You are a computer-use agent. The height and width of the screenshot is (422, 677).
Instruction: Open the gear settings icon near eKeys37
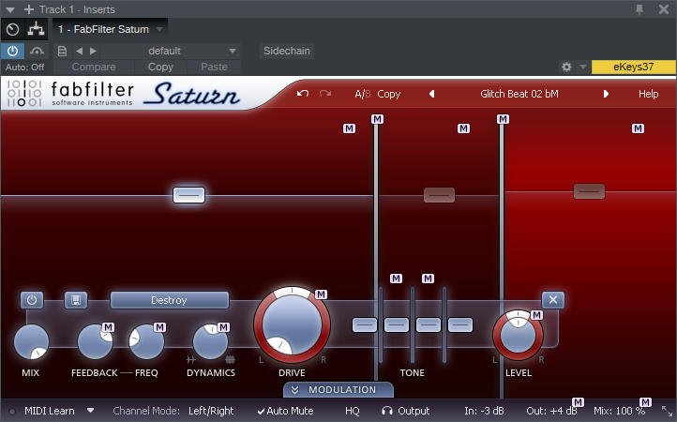pos(566,67)
